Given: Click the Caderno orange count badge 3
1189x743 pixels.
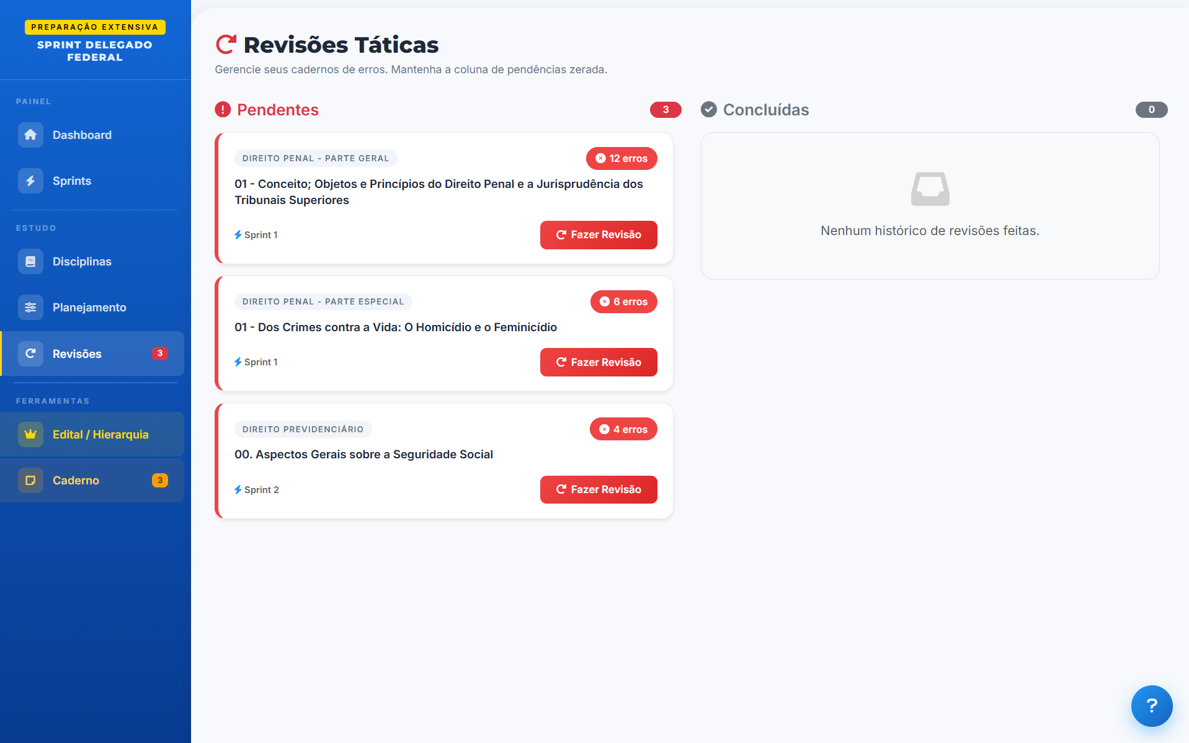Looking at the screenshot, I should point(160,481).
